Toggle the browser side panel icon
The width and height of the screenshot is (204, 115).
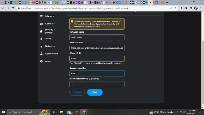[x=191, y=8]
